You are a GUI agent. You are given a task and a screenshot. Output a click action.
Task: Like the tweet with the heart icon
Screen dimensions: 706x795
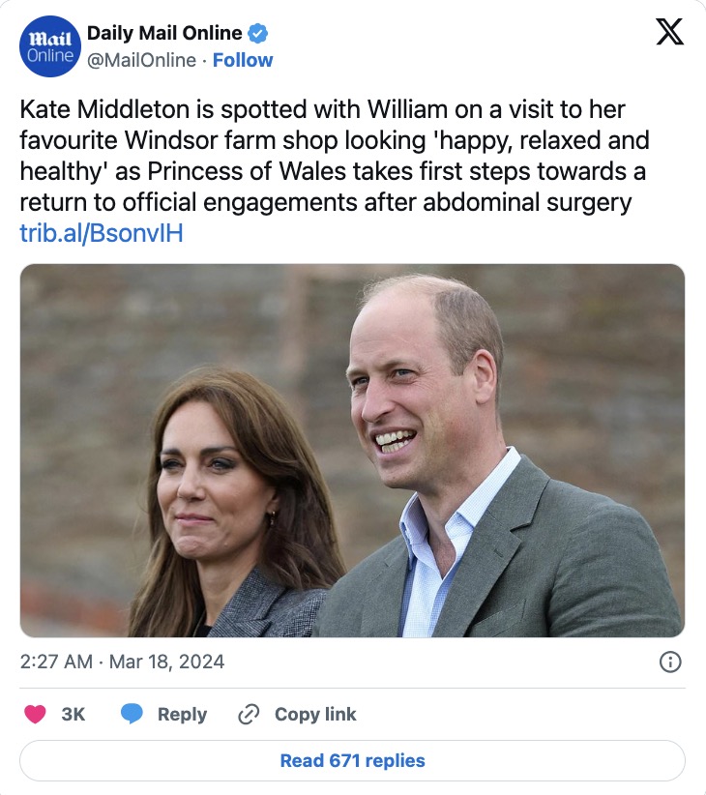(x=34, y=715)
